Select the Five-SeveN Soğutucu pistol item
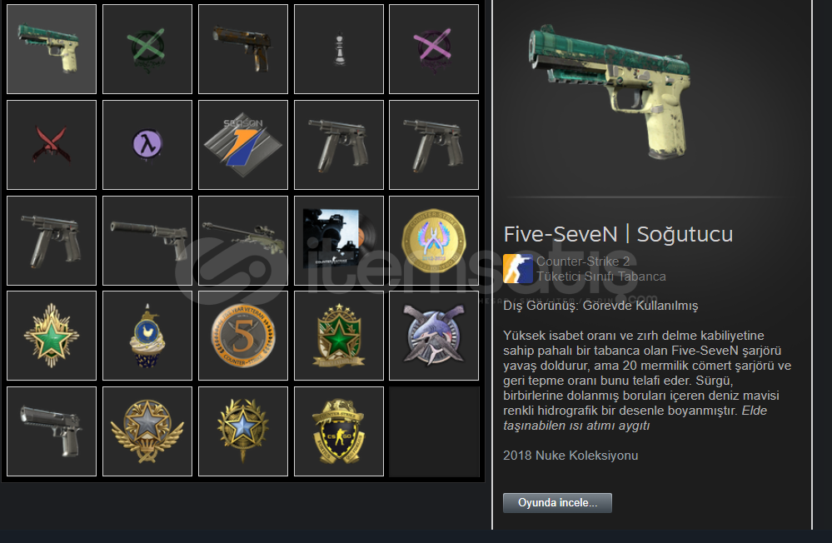 click(52, 49)
